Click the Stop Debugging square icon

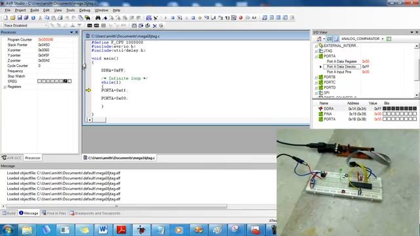click(173, 18)
